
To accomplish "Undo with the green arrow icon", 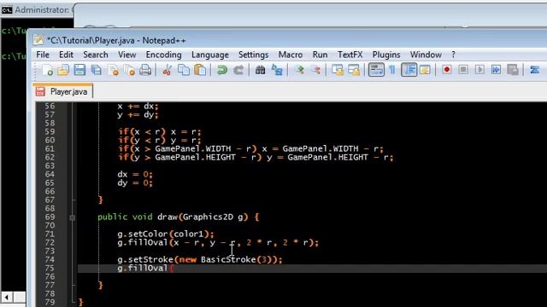I will 222,70.
